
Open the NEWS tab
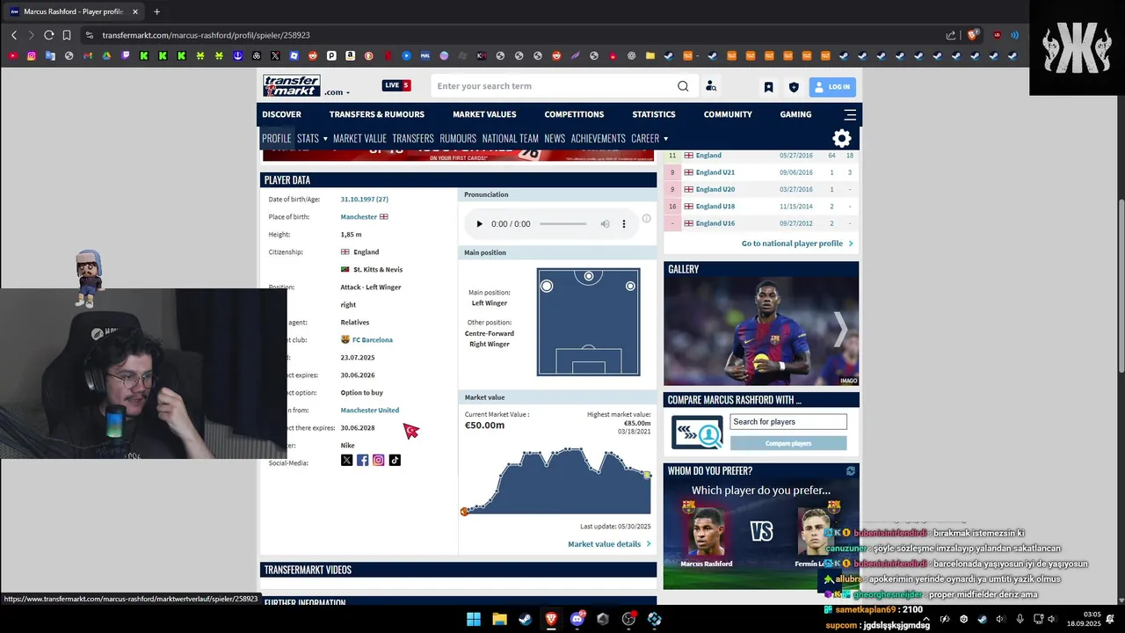point(555,138)
